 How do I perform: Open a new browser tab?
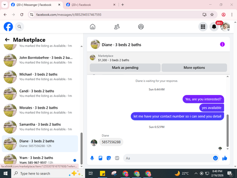coord(123,5)
